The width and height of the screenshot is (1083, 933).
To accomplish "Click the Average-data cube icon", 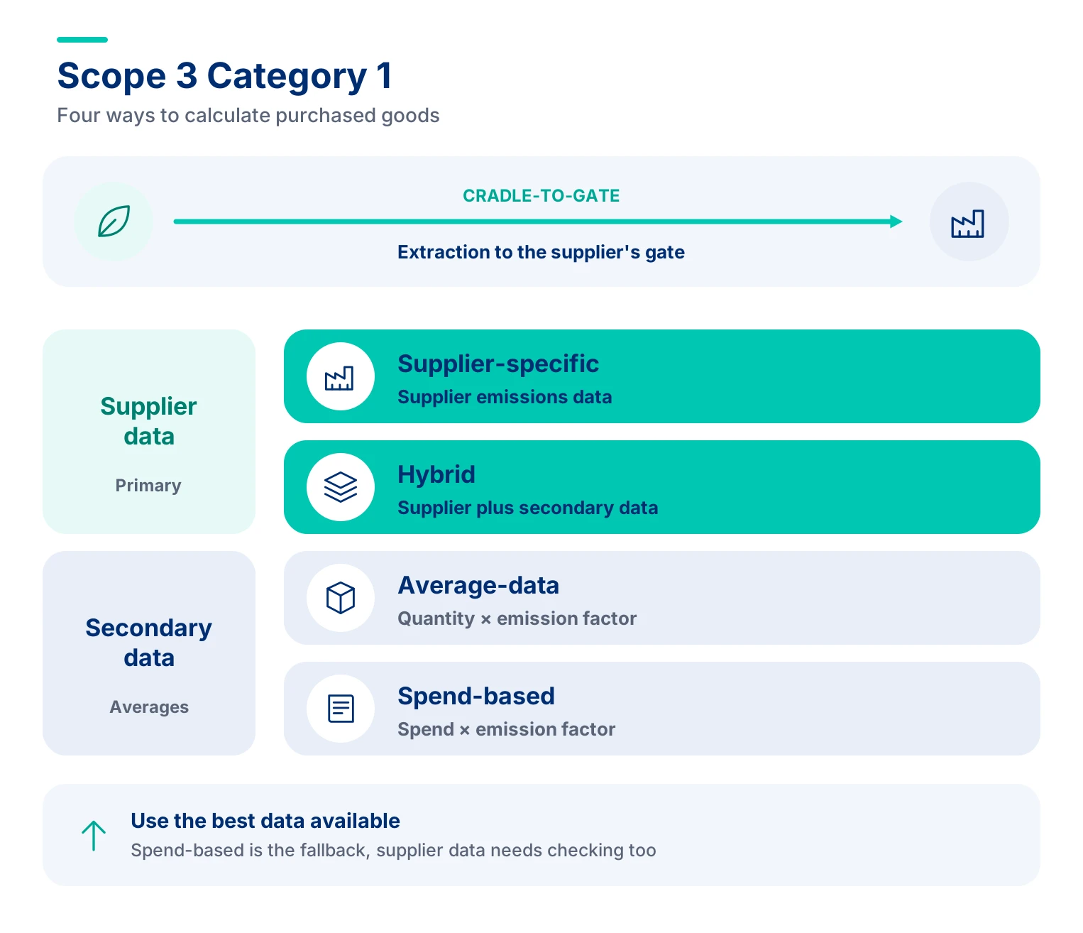I will pos(341,598).
